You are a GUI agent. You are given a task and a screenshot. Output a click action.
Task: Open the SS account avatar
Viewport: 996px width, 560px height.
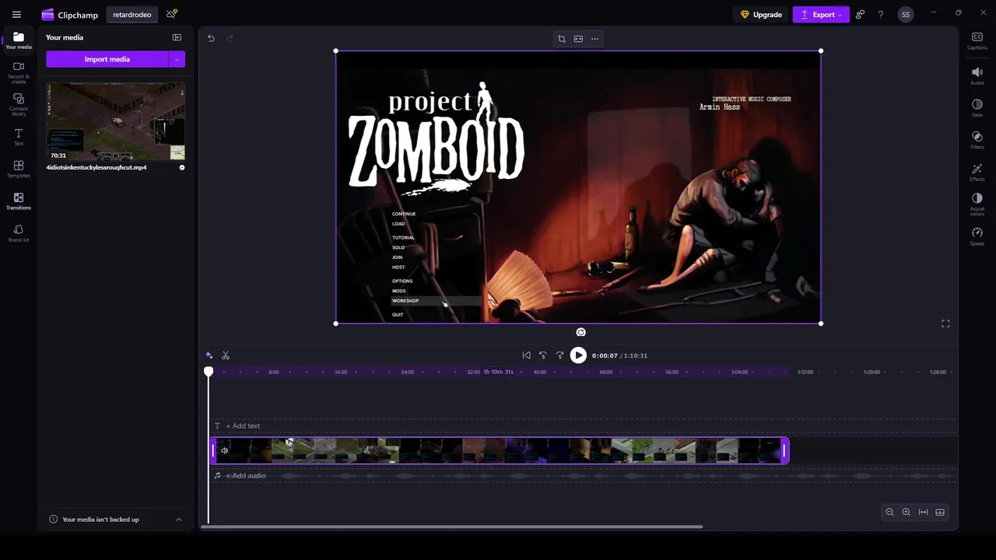coord(905,15)
